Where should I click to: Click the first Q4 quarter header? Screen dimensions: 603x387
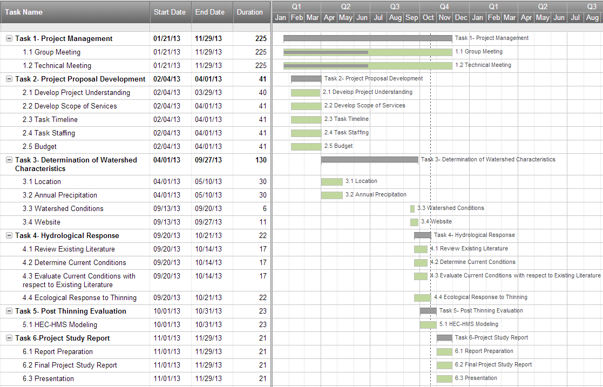tap(444, 6)
